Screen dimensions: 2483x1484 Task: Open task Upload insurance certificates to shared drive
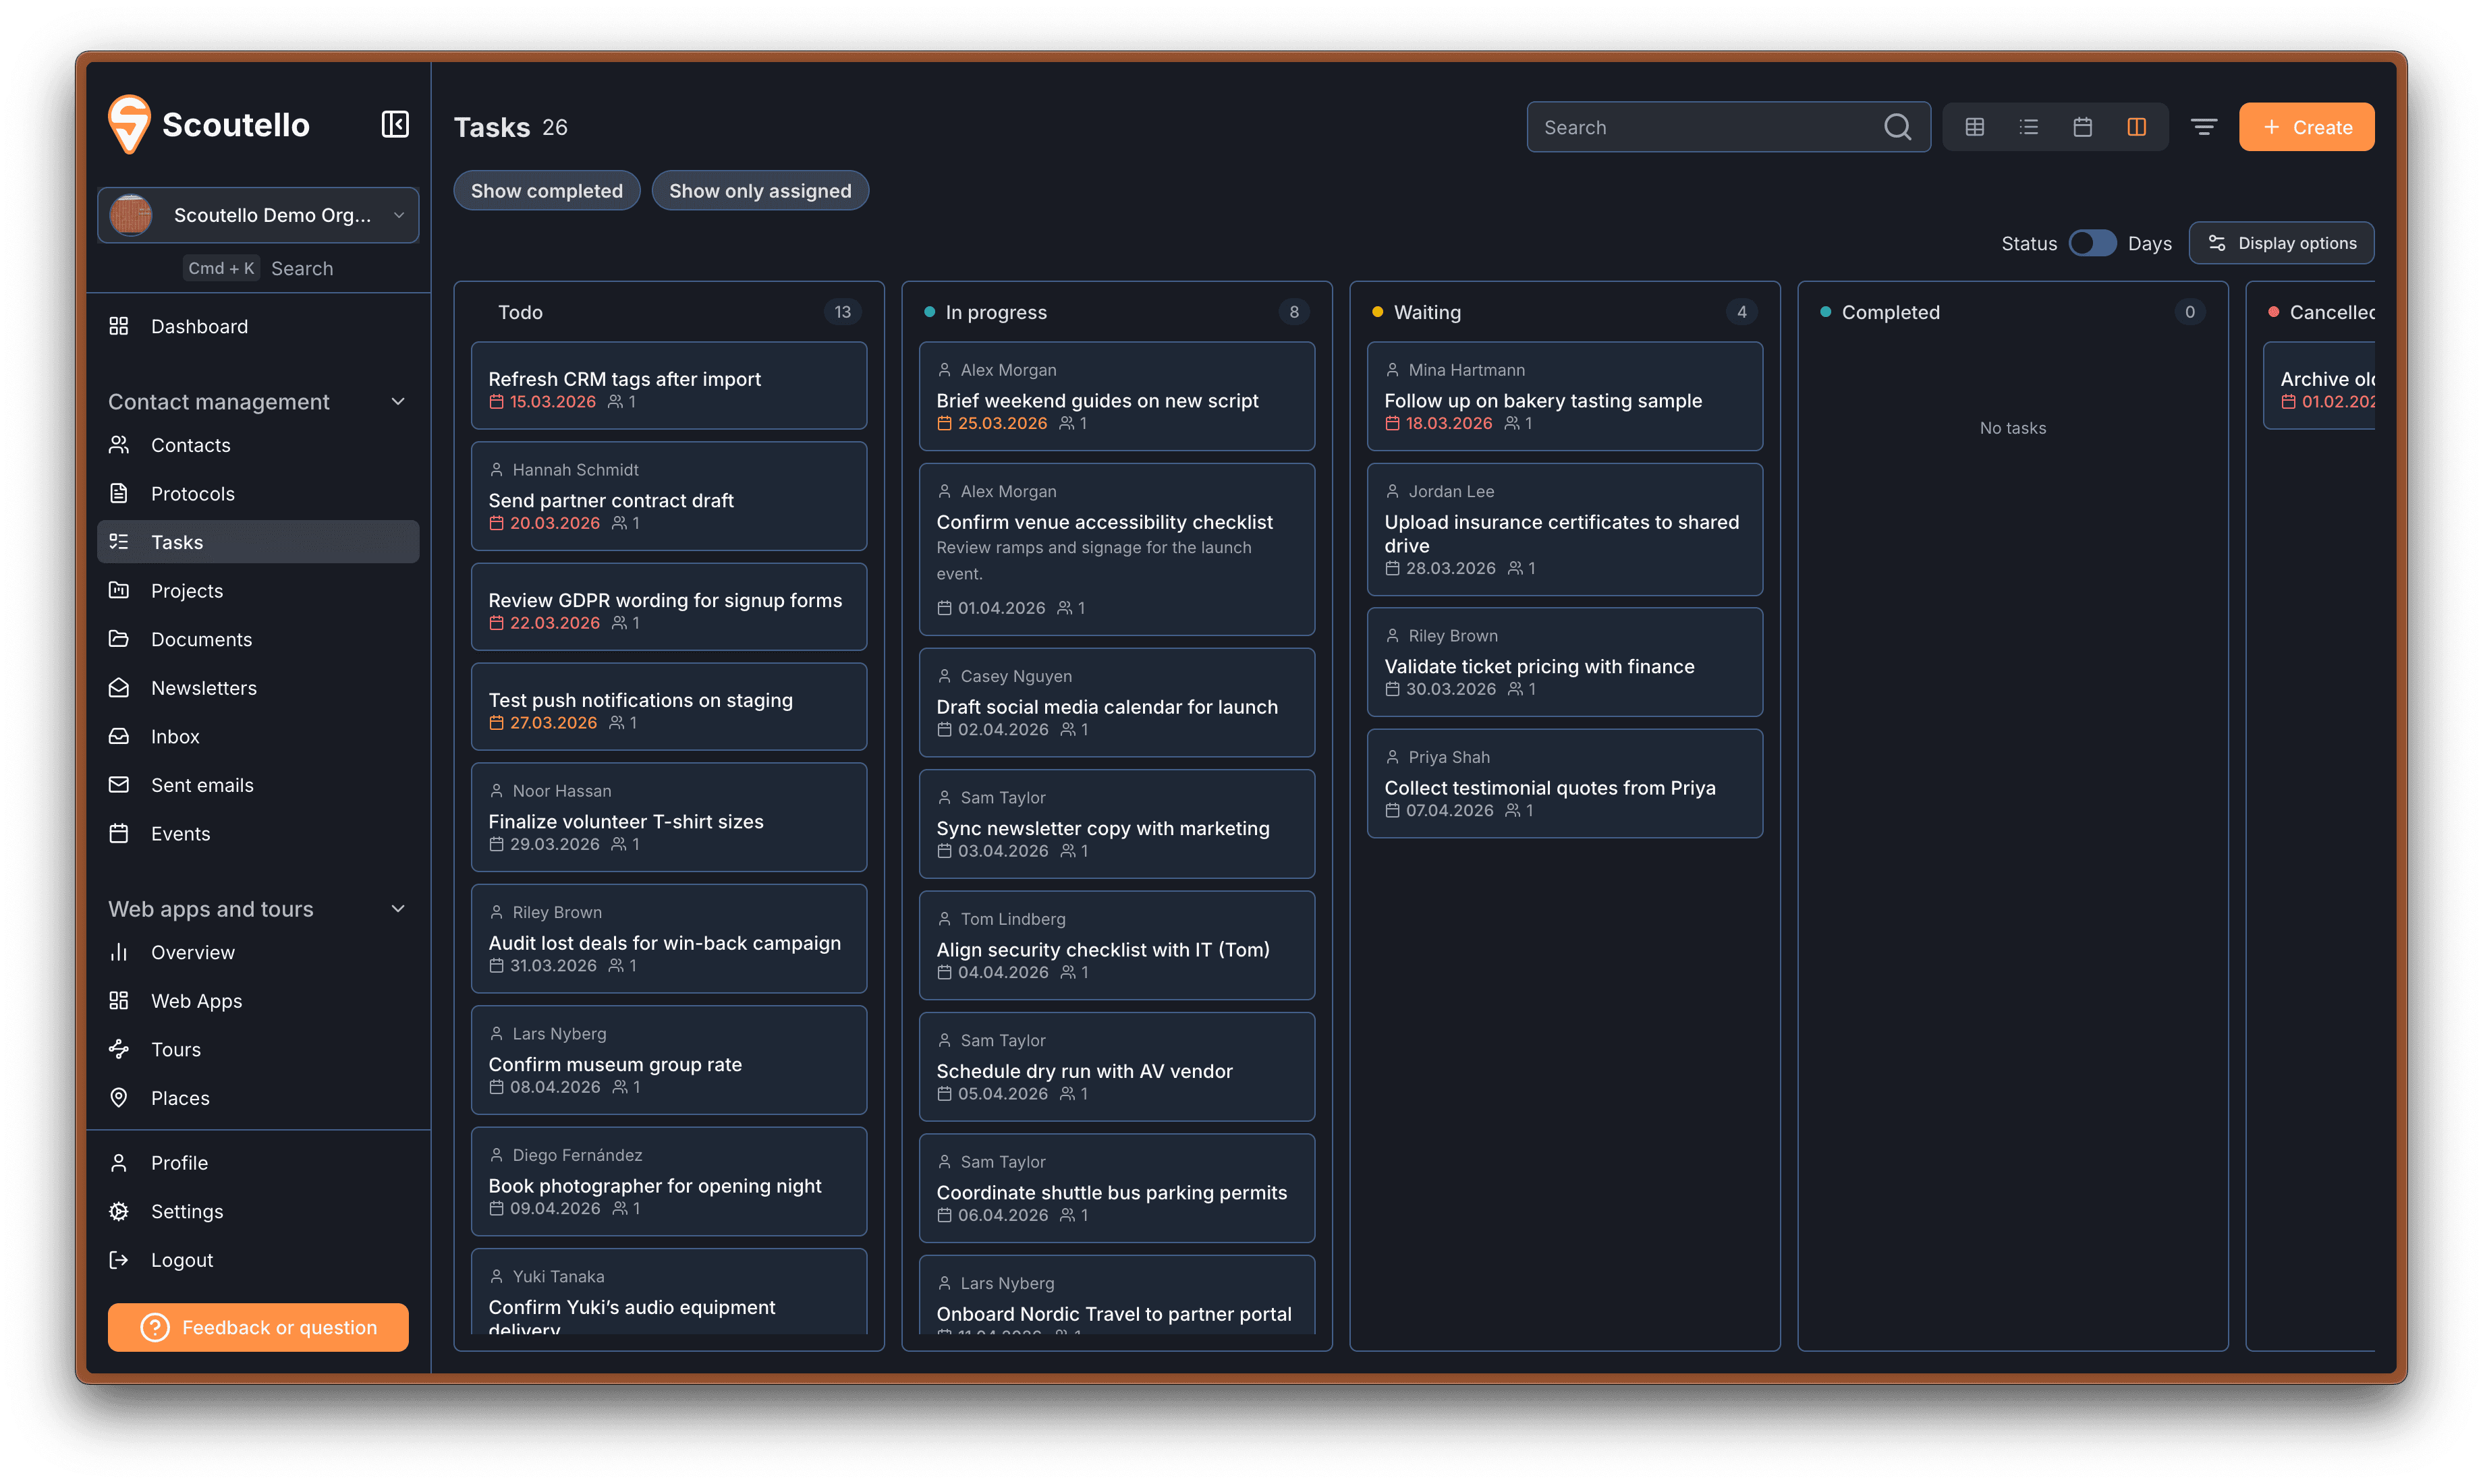click(x=1565, y=529)
